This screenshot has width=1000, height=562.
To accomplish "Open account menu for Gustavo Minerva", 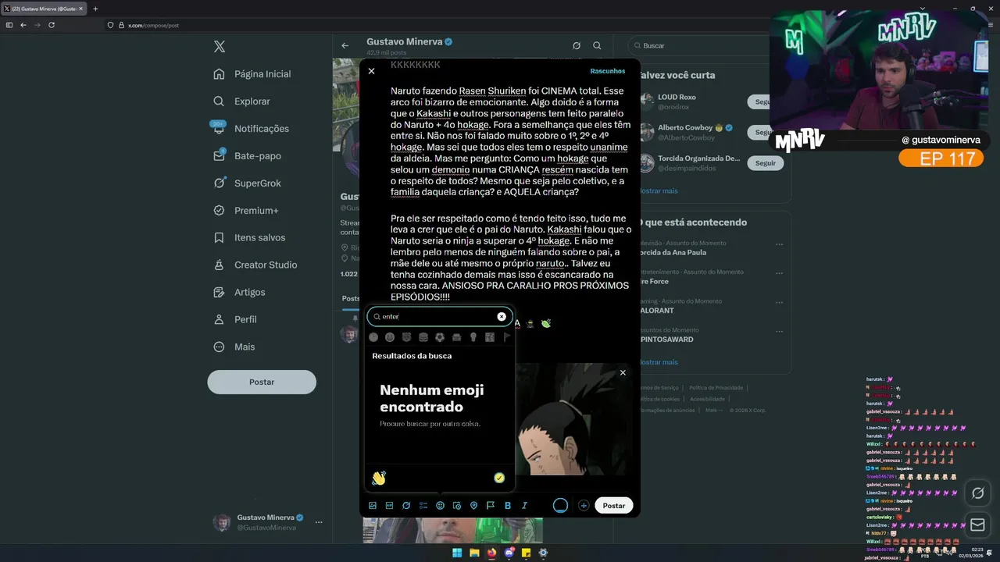I will point(266,522).
